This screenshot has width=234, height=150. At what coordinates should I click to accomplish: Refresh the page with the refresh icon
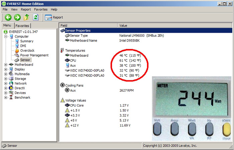36,17
